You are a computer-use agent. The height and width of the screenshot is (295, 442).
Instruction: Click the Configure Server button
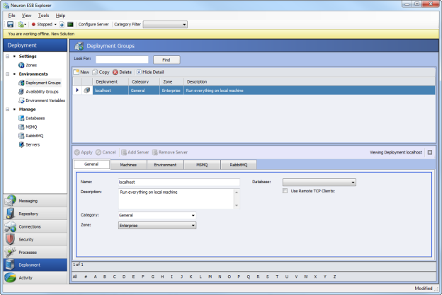[93, 24]
